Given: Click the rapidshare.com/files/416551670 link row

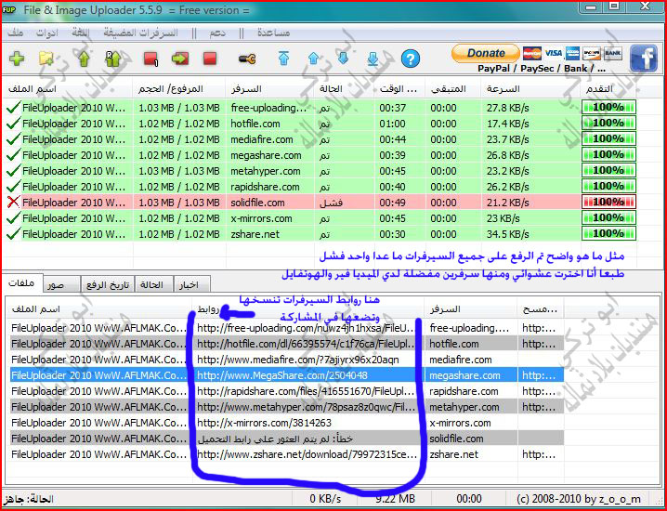Looking at the screenshot, I should (x=286, y=391).
